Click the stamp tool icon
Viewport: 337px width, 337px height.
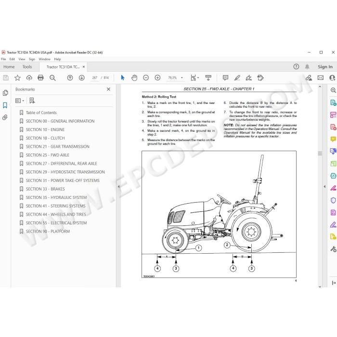click(260, 78)
